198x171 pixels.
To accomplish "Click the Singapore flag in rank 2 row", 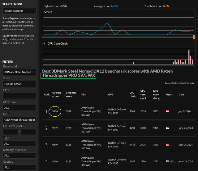I will click(167, 128).
